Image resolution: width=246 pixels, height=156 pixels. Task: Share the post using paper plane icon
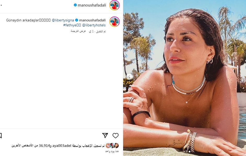click(x=105, y=135)
